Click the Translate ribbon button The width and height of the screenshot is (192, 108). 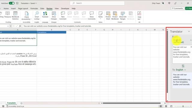click(45, 15)
